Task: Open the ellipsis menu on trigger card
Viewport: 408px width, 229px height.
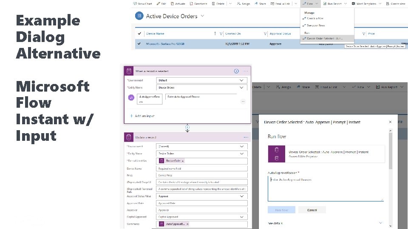Action: click(246, 71)
